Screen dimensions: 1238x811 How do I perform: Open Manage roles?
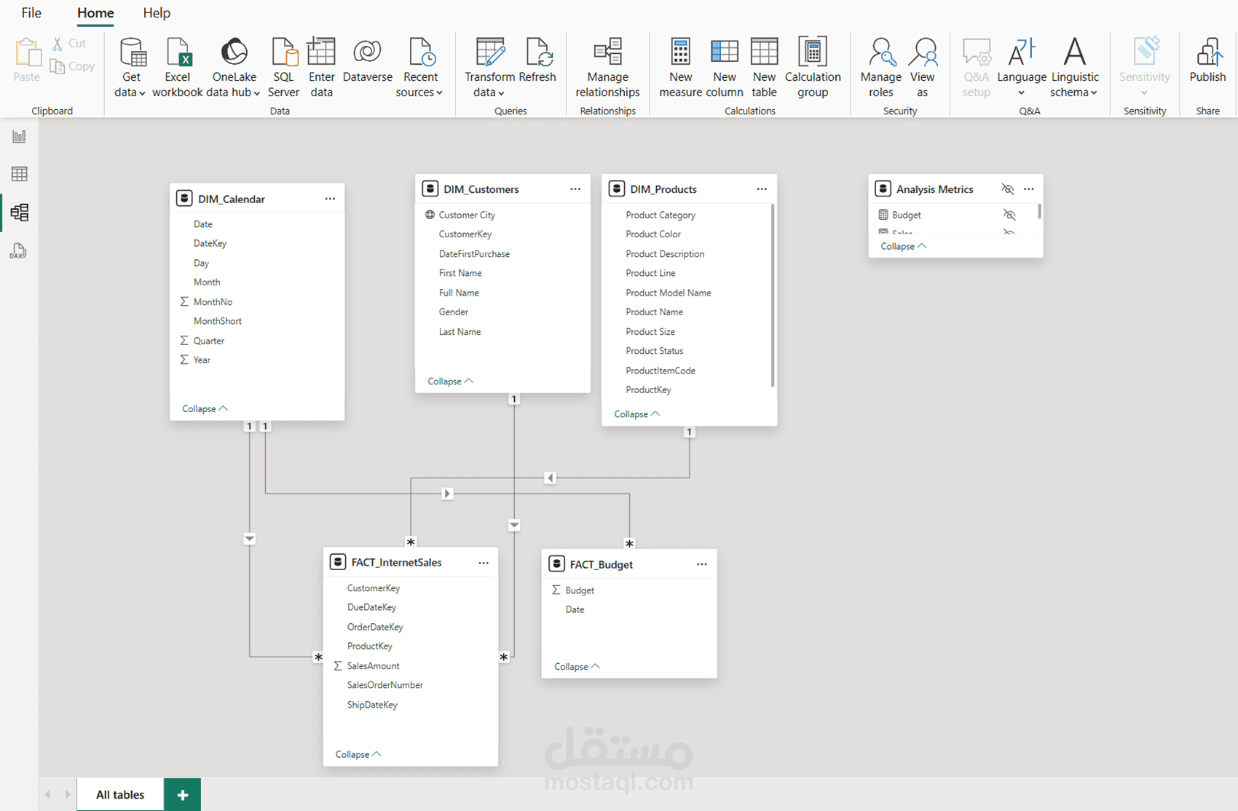tap(880, 68)
